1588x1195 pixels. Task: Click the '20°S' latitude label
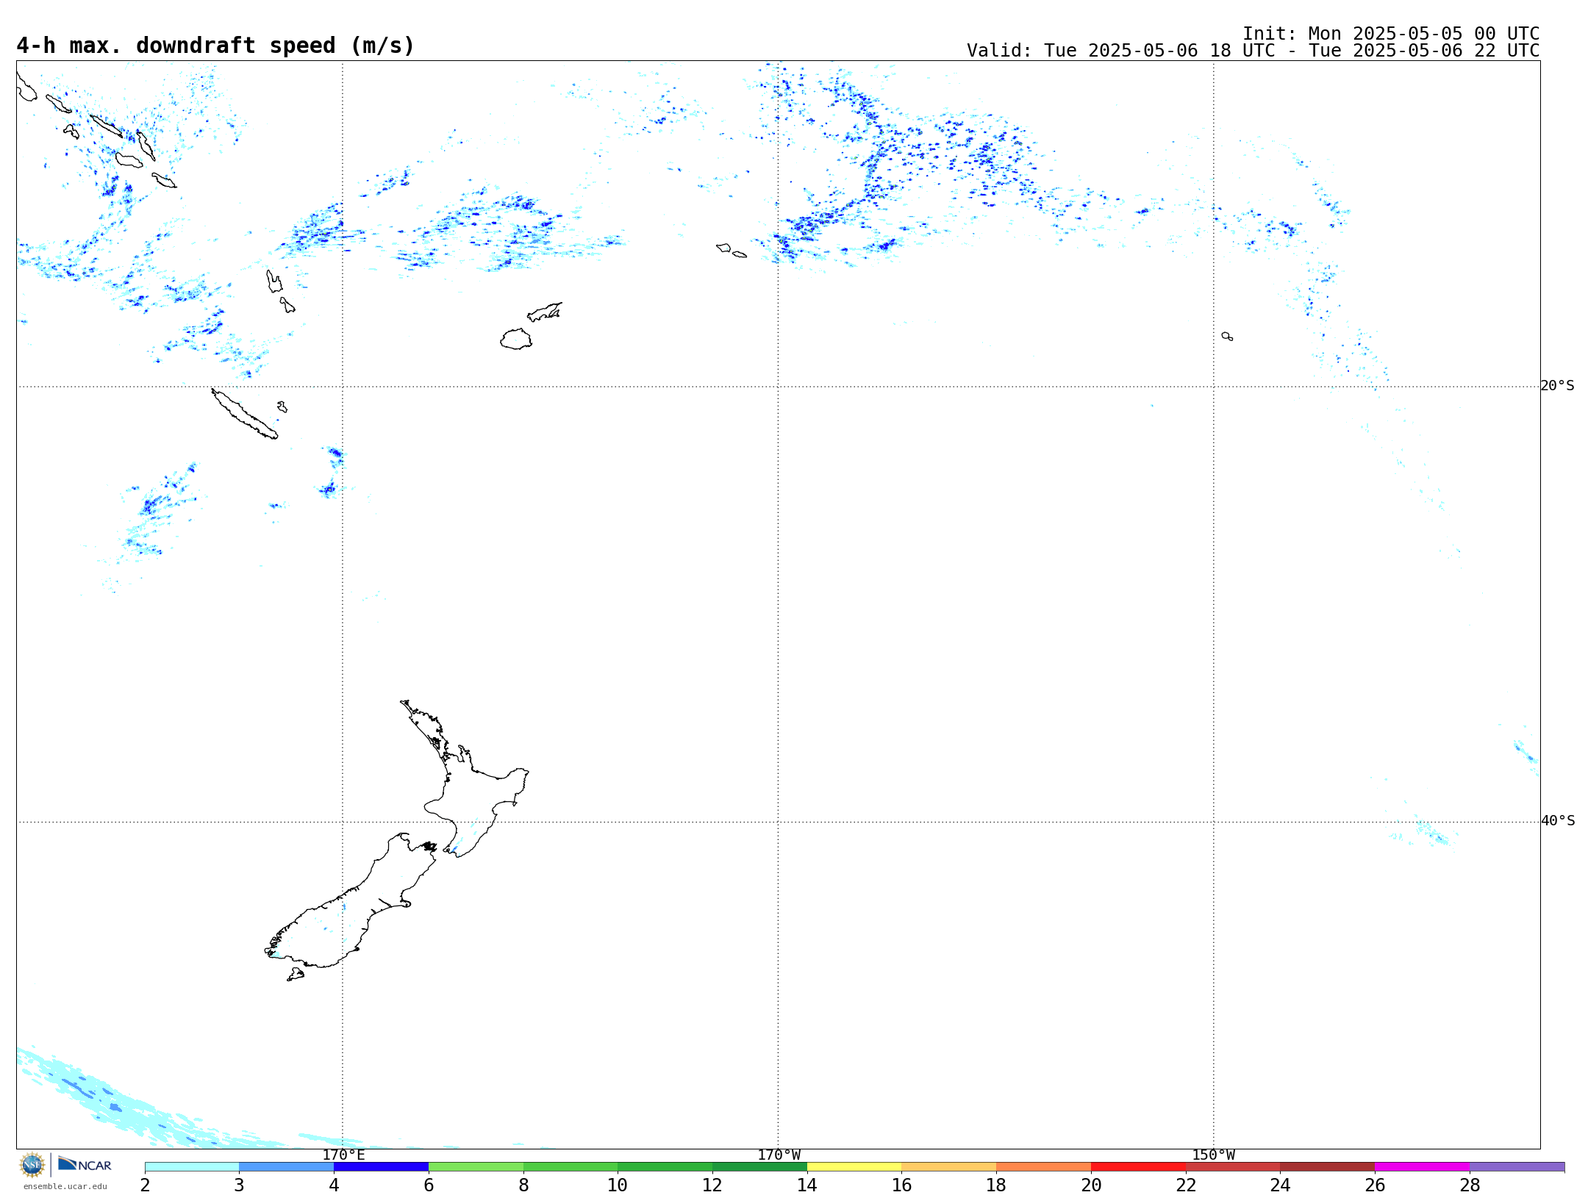1557,386
